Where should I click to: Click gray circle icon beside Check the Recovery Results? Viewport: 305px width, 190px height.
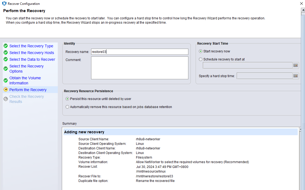6,99
